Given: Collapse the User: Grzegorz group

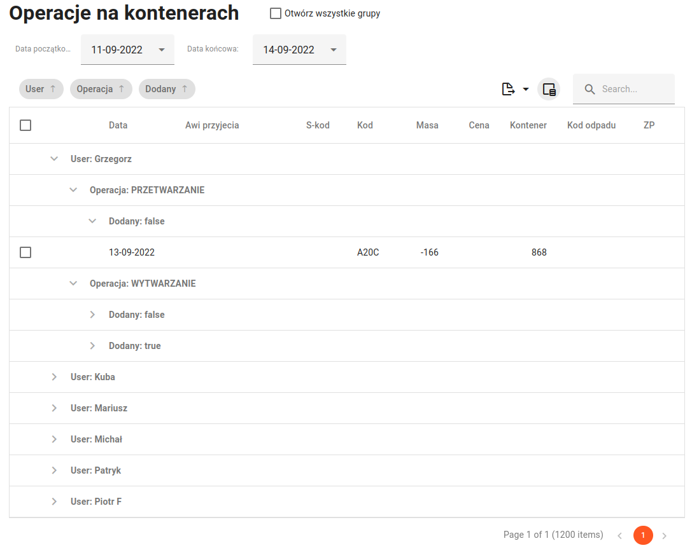Looking at the screenshot, I should point(54,159).
